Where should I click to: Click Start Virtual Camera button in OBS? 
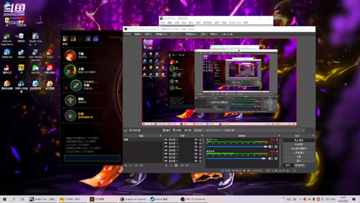(x=299, y=148)
